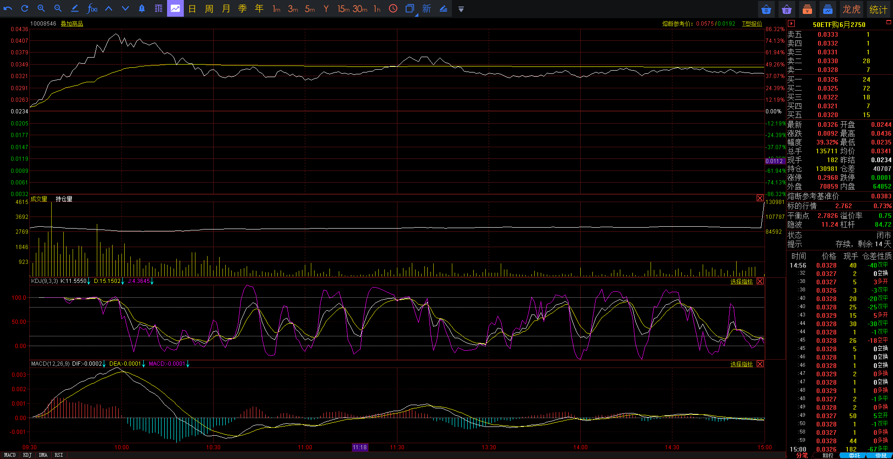Open the 分笔 tick tab
Viewport: 893px width, 459px height.
coord(802,455)
